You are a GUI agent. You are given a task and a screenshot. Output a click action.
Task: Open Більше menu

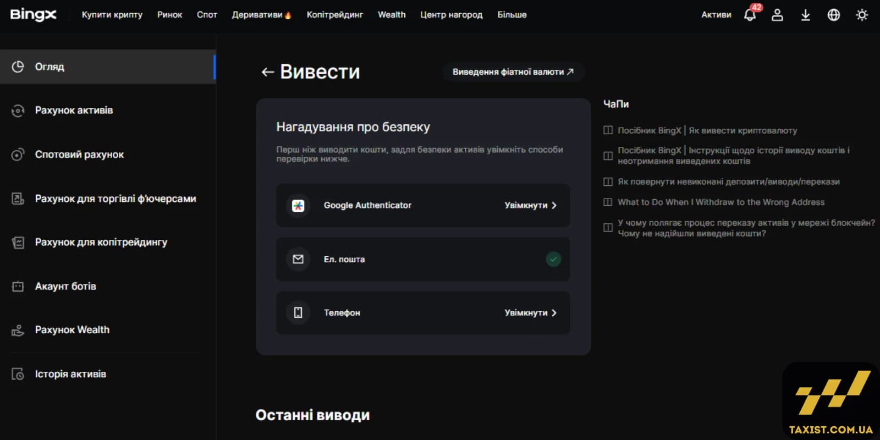coord(512,15)
